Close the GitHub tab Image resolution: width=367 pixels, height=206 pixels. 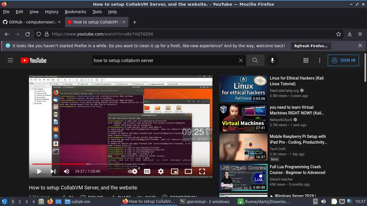pyautogui.click(x=59, y=22)
